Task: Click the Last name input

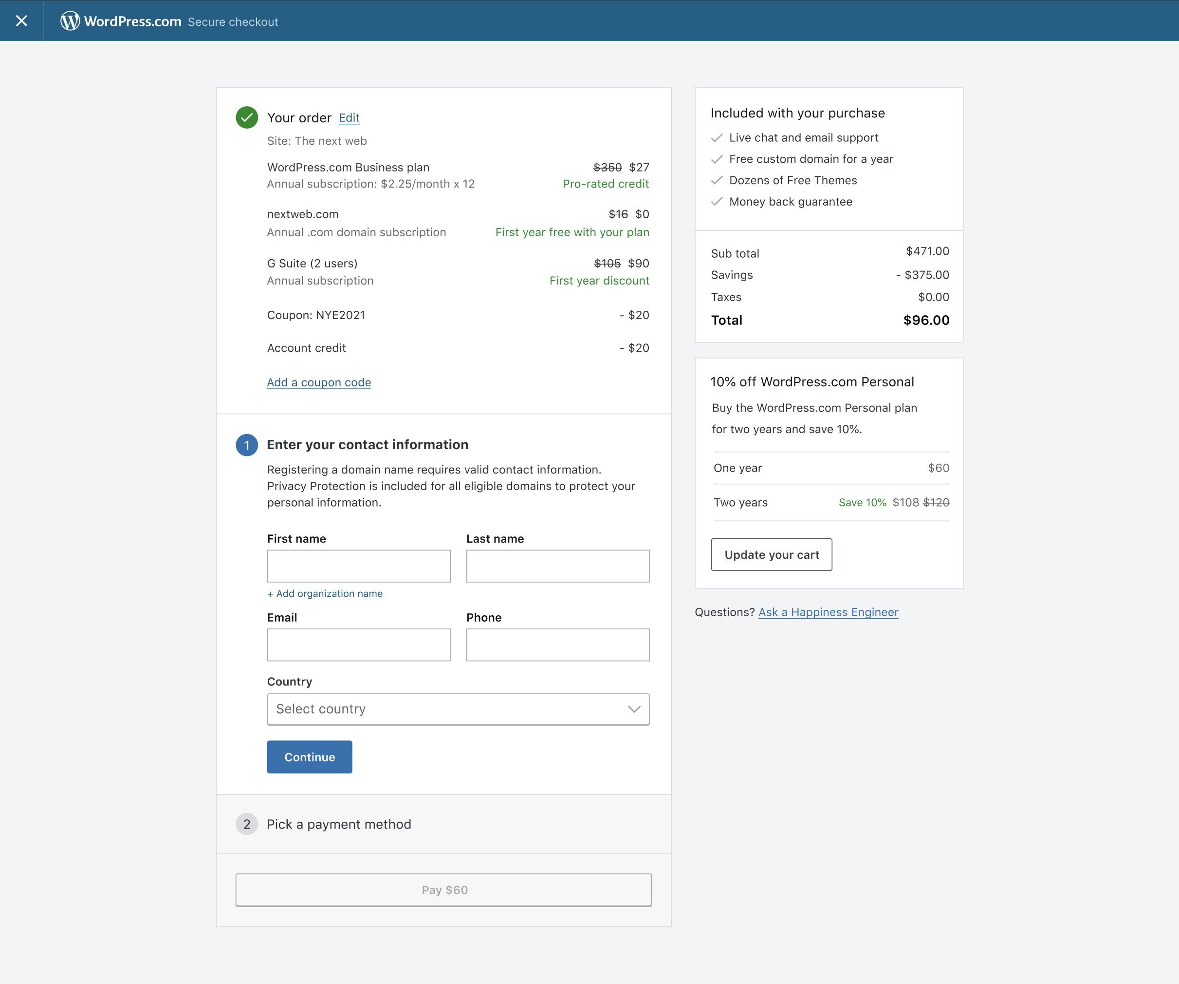Action: [557, 566]
